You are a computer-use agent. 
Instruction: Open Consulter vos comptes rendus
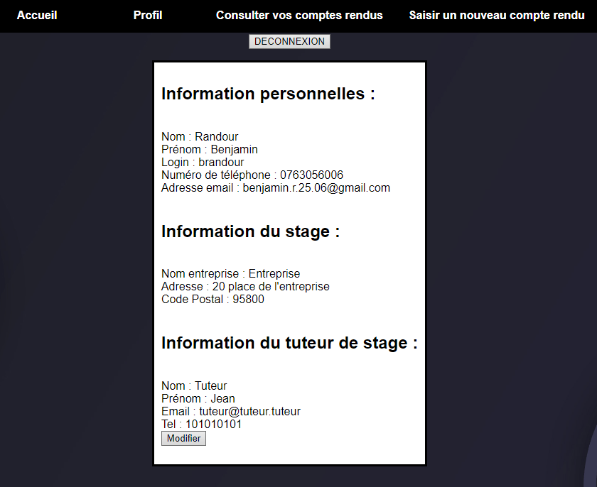click(x=299, y=16)
